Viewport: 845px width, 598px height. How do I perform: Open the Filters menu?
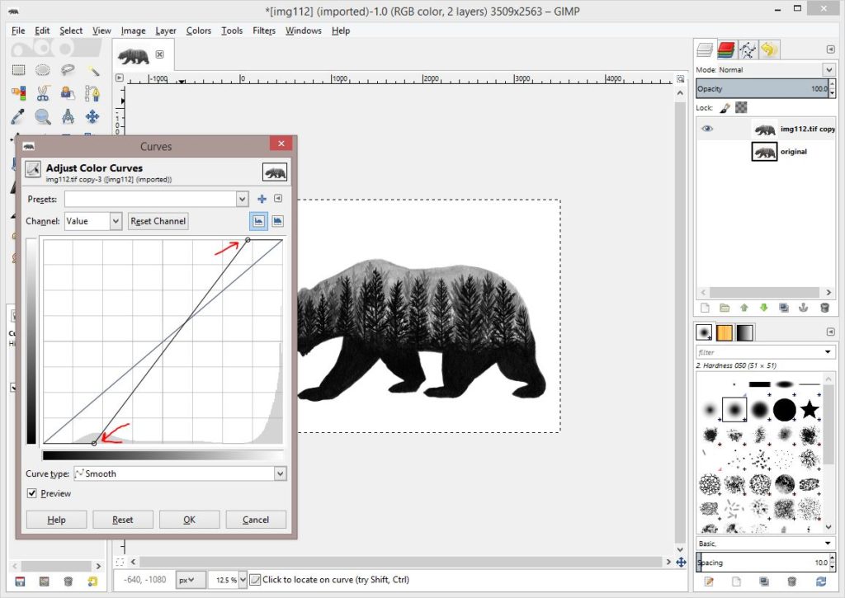point(263,31)
